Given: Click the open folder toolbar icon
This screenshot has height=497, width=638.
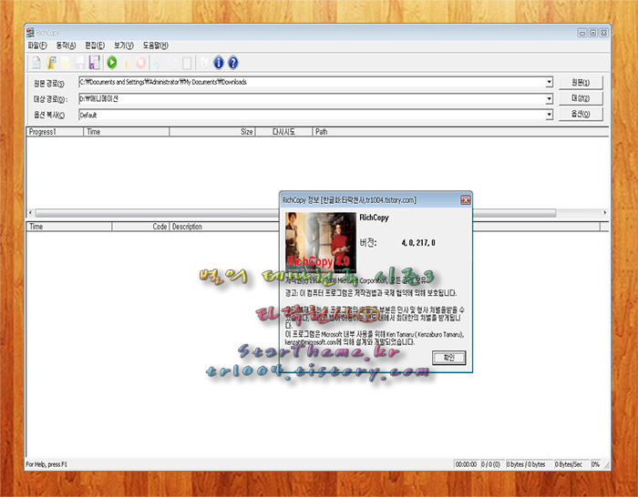Looking at the screenshot, I should click(x=51, y=63).
